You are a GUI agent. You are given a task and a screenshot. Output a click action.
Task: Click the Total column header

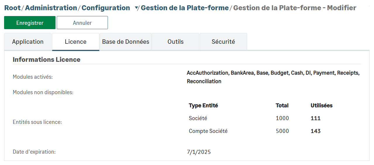(x=282, y=106)
